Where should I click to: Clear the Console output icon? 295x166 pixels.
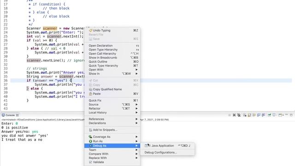tap(245, 115)
